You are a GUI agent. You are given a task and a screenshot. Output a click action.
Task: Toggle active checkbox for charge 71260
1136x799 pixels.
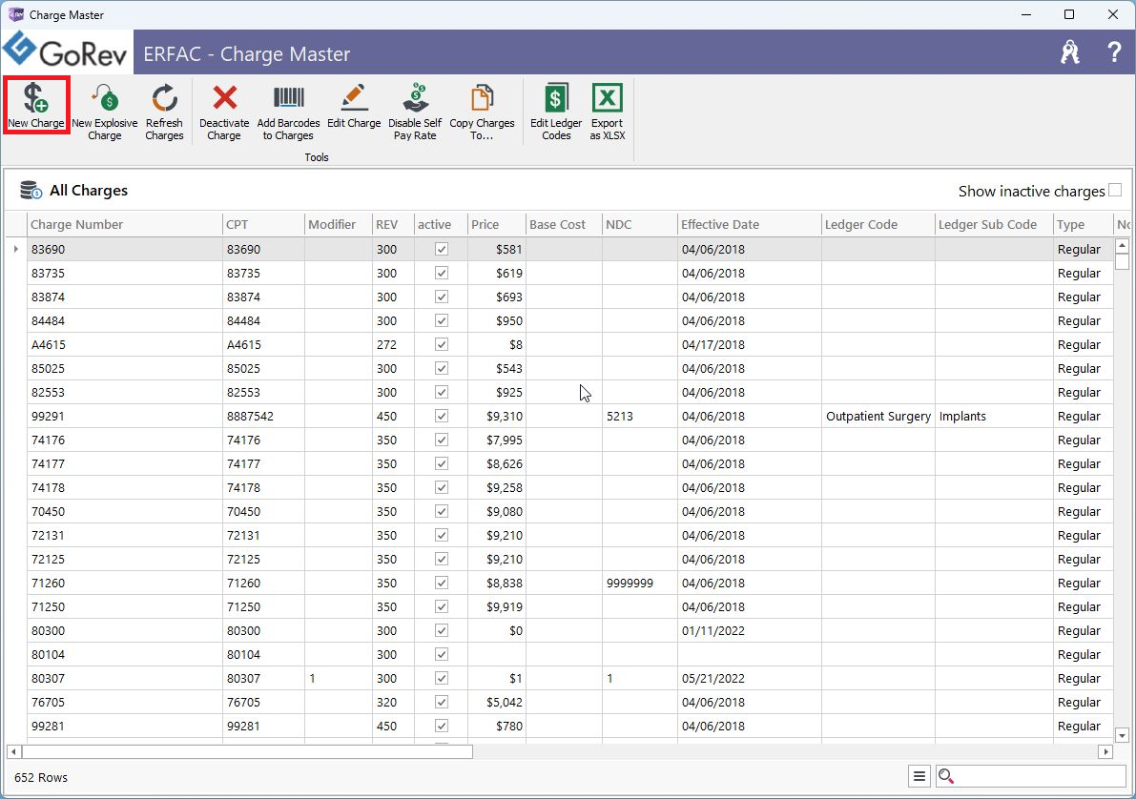pos(442,584)
